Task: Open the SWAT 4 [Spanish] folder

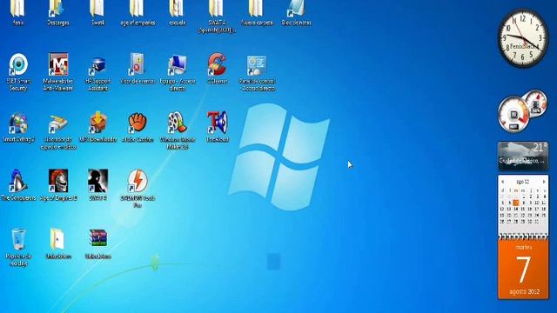Action: point(217,16)
